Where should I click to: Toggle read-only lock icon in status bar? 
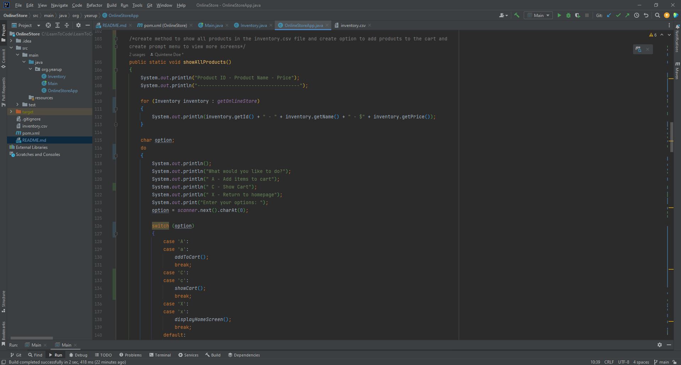tap(674, 362)
